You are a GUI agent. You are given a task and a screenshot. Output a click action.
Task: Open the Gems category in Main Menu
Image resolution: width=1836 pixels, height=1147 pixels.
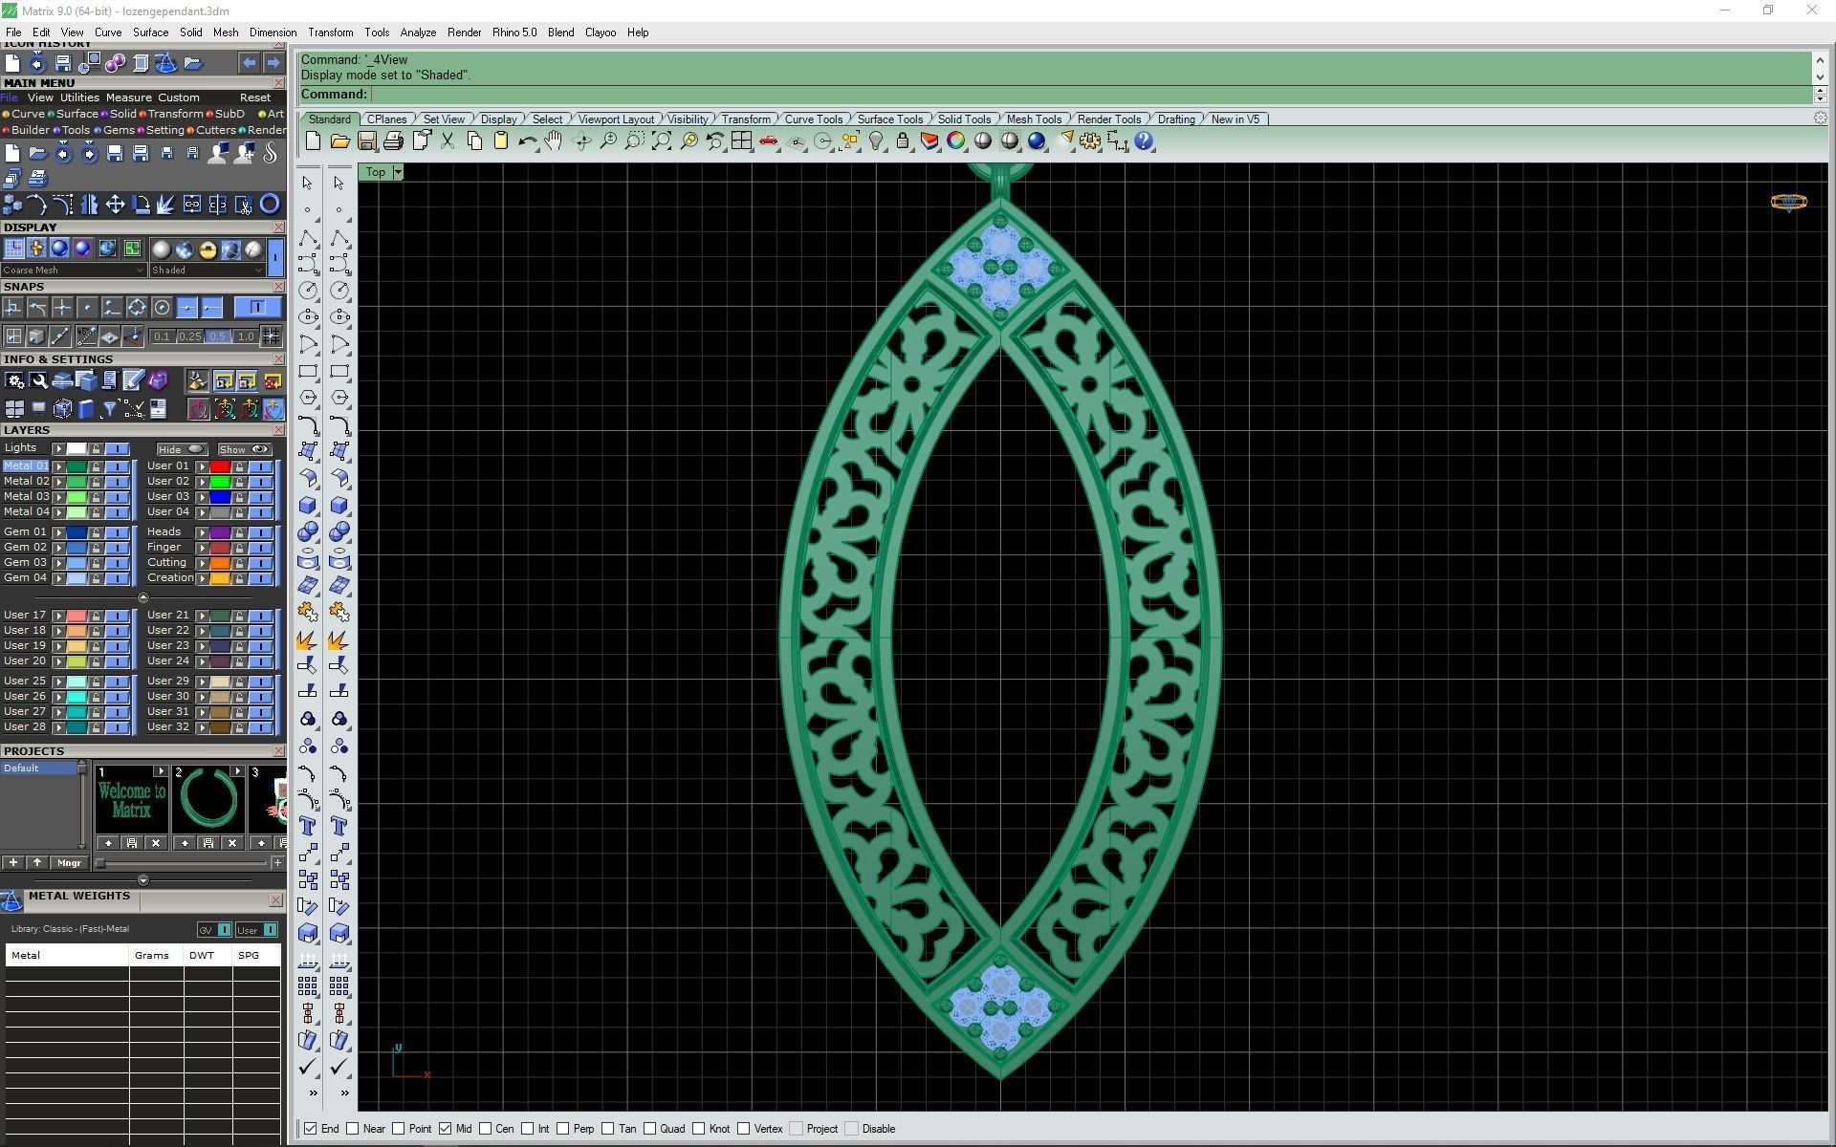point(119,130)
